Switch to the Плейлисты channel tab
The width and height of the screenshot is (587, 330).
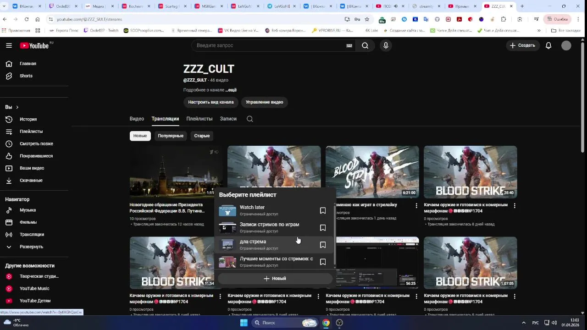(x=199, y=119)
